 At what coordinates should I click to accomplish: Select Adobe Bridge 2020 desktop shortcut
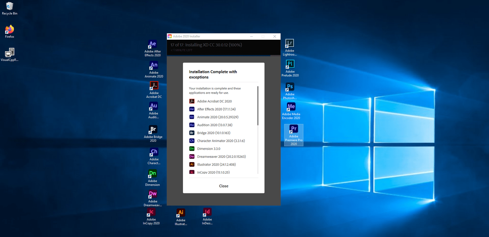tap(153, 134)
